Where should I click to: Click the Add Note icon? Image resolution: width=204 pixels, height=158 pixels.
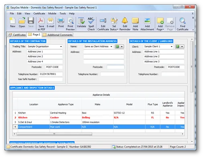point(135,24)
